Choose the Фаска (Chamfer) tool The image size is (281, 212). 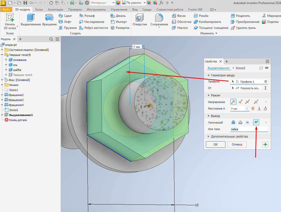(179, 16)
